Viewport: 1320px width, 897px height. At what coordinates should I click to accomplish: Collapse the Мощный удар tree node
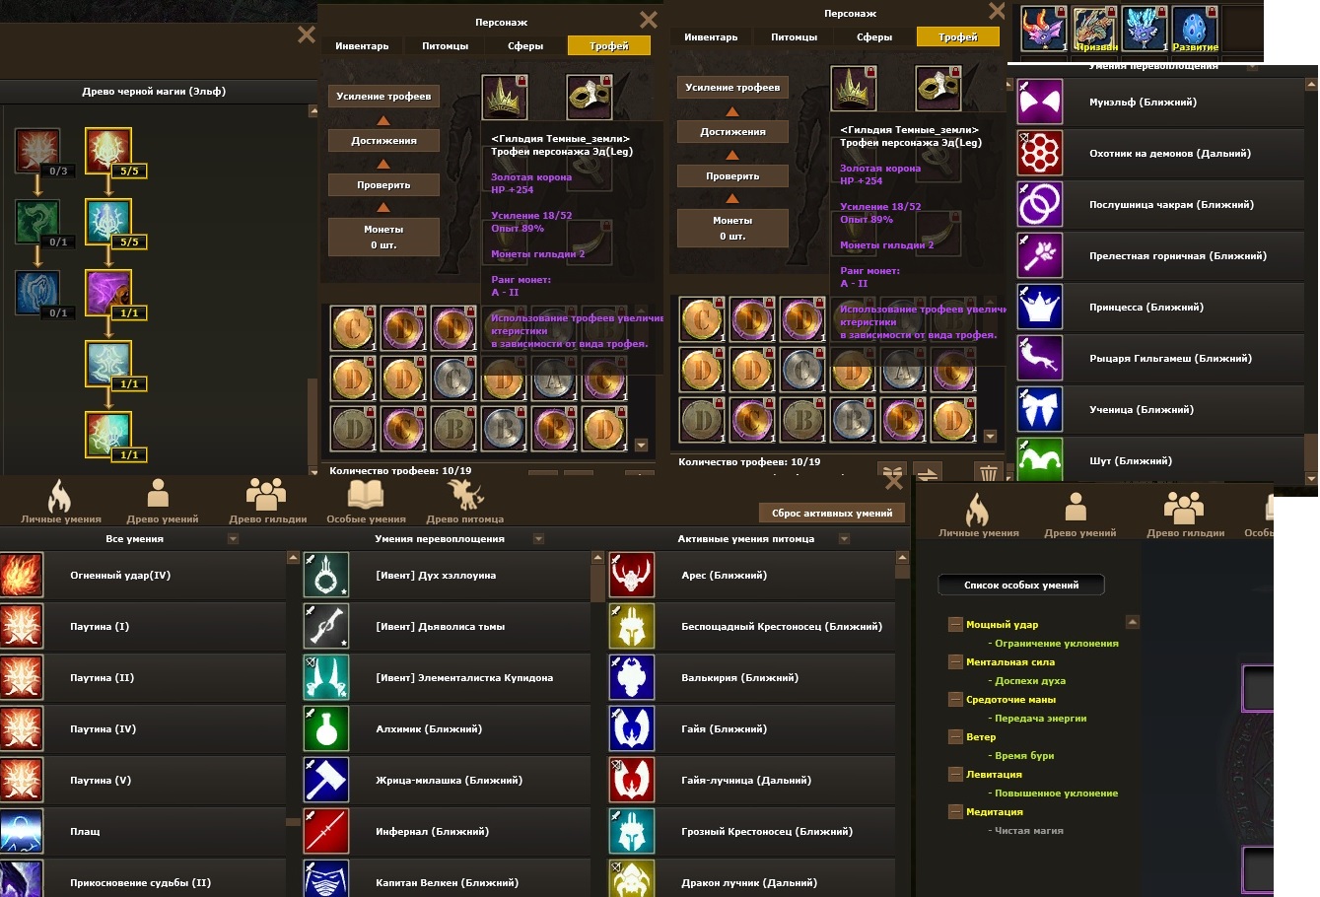click(x=955, y=625)
